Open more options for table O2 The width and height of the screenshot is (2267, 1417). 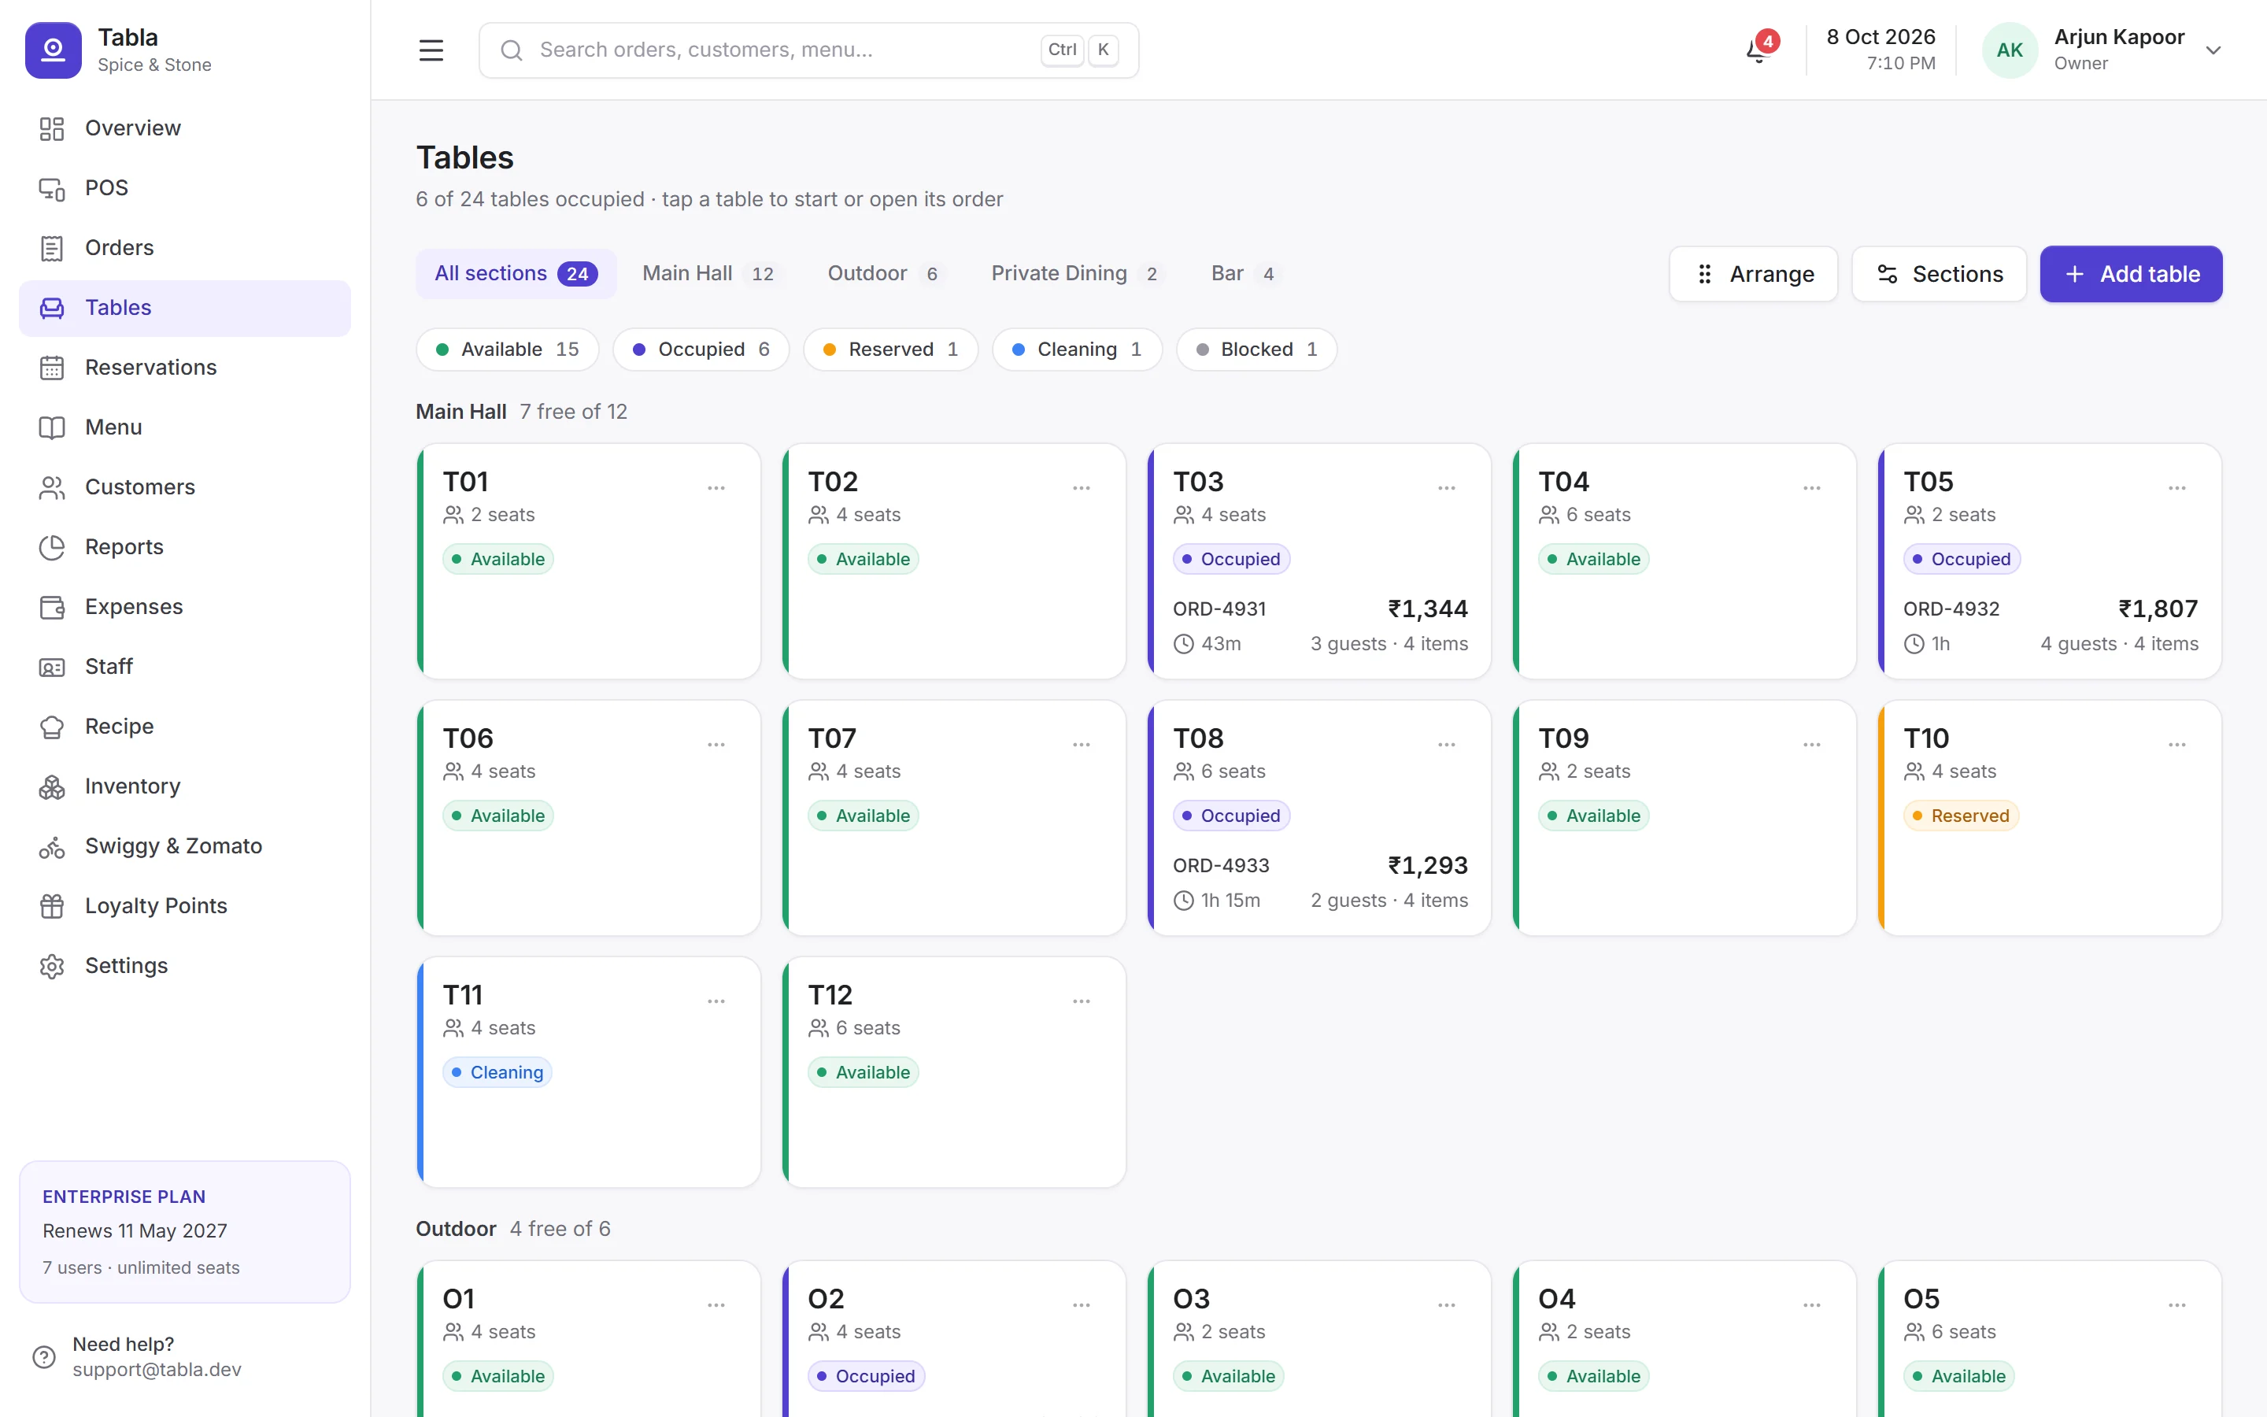tap(1081, 1305)
